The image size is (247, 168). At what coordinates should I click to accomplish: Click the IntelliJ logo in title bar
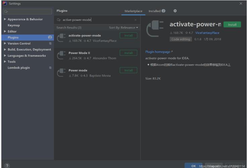[5, 3]
